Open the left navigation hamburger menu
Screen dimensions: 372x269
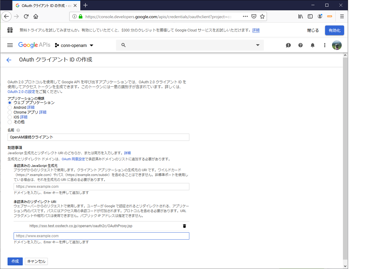coord(10,45)
